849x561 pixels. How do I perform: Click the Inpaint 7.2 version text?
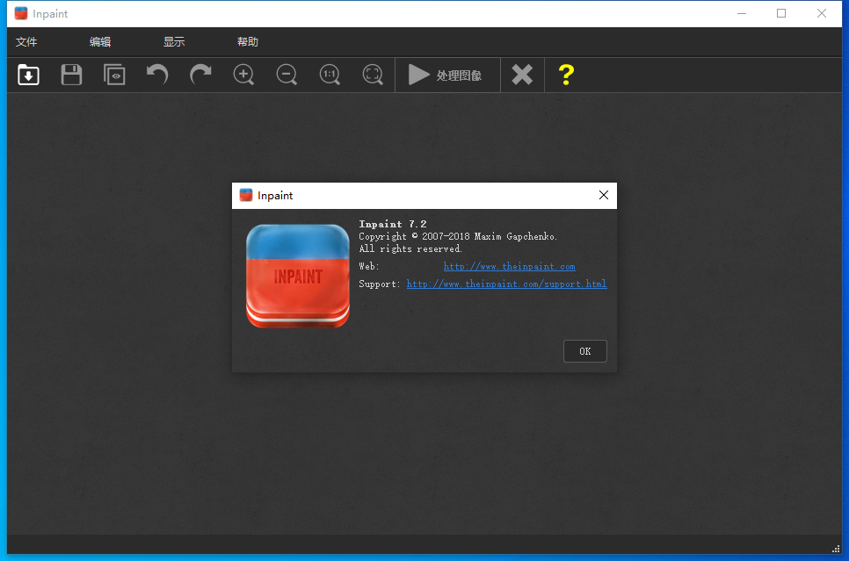point(393,224)
